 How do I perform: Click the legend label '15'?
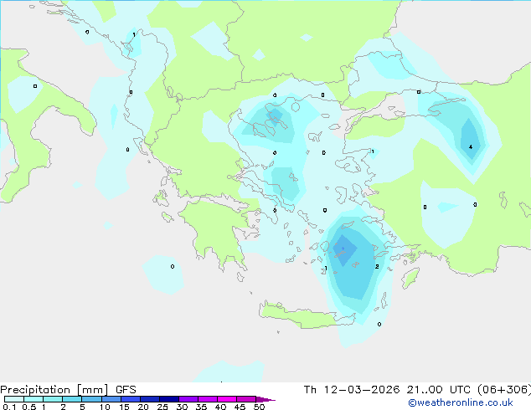click(x=124, y=407)
